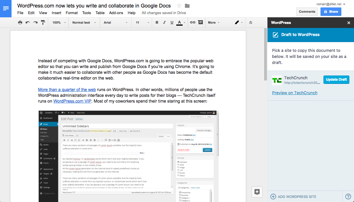This screenshot has height=202, width=354.
Task: Select the paint format roller tool
Action: 43,22
